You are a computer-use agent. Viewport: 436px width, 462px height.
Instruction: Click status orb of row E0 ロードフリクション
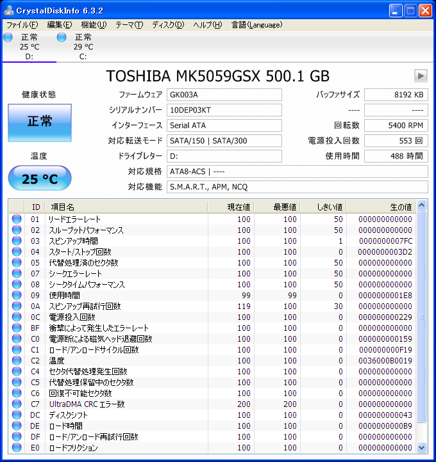(x=17, y=448)
